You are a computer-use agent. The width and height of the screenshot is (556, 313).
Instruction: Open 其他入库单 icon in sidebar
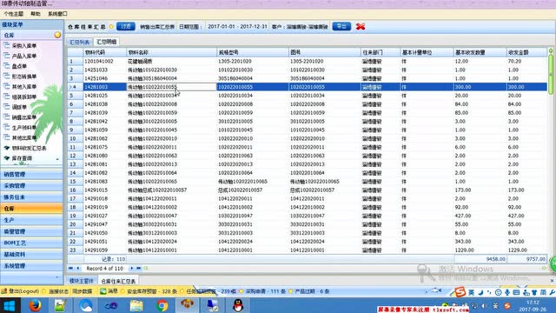point(6,87)
